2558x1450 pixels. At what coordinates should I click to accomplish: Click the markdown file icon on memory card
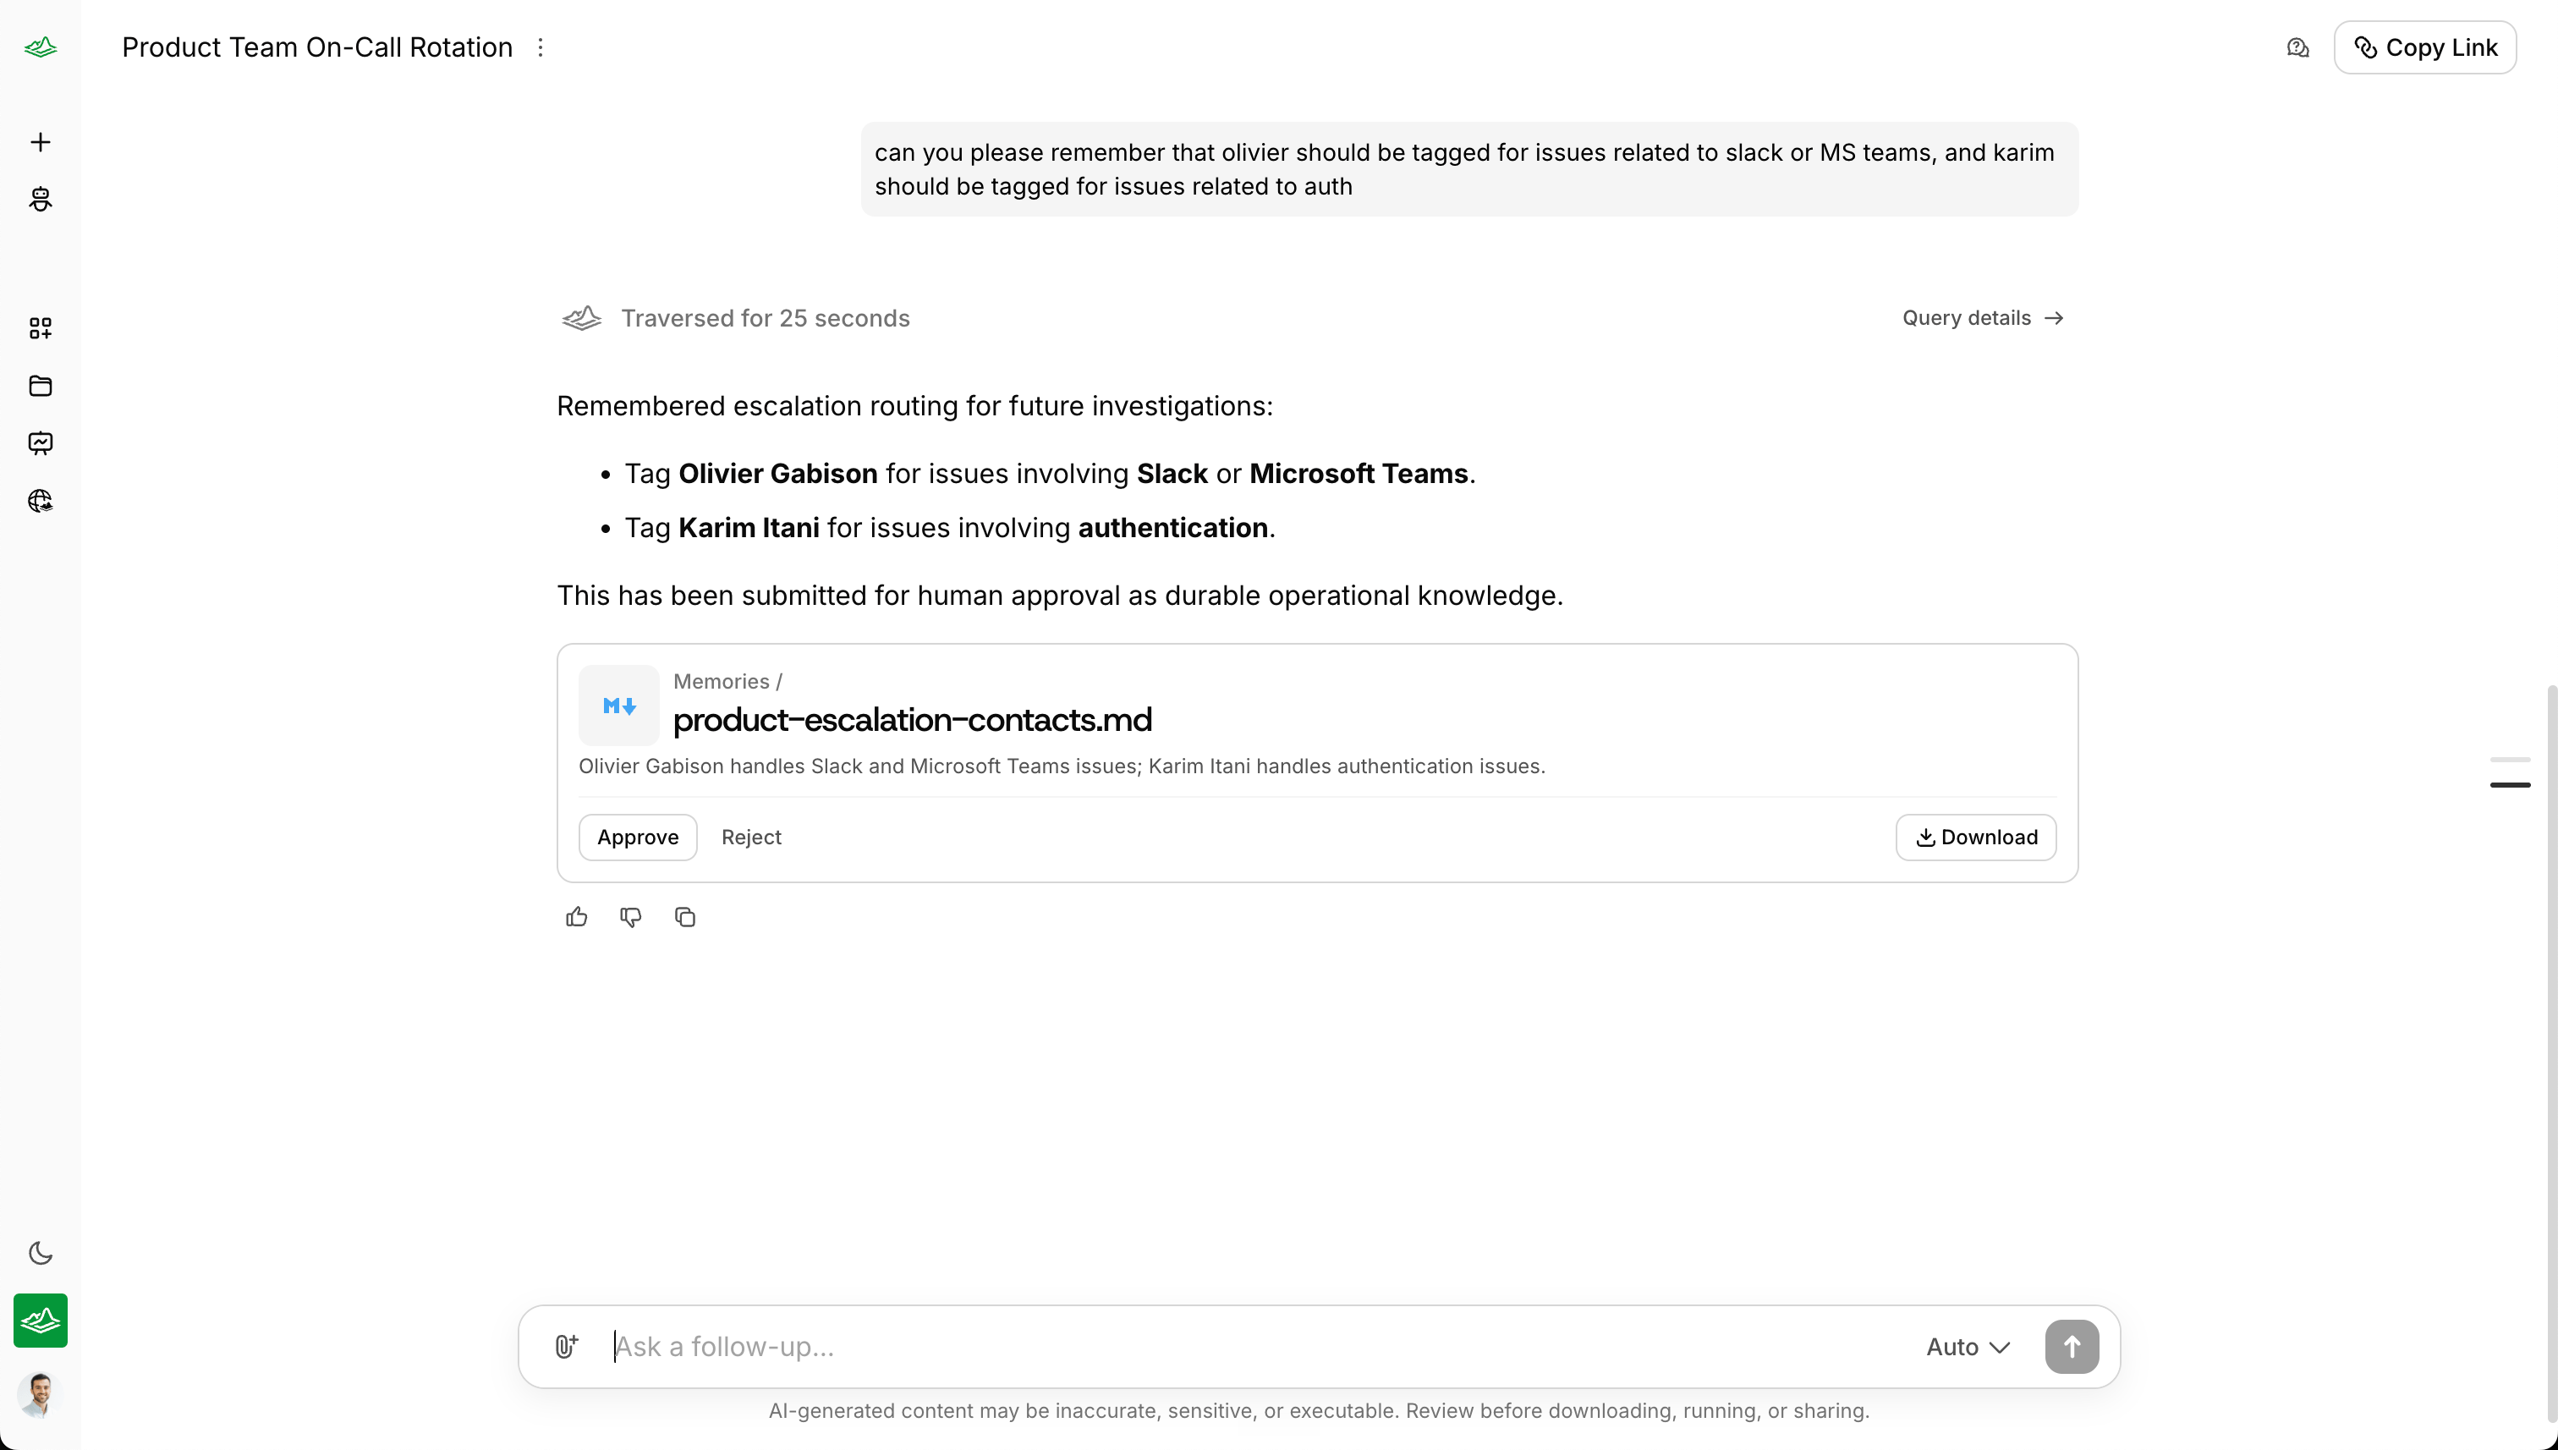(618, 705)
